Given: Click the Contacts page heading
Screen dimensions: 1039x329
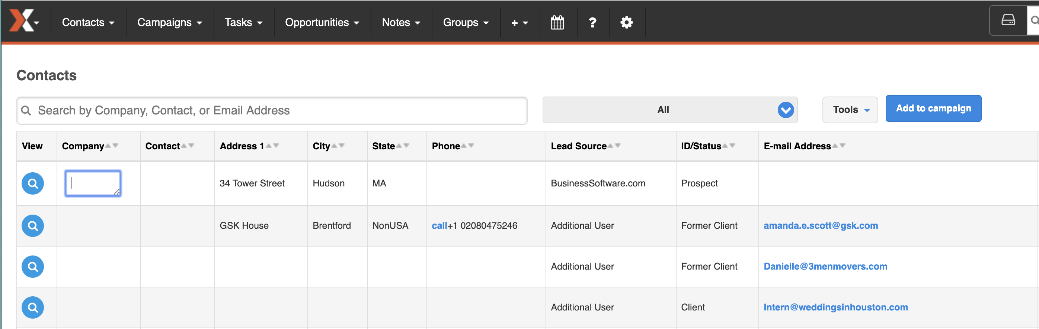Looking at the screenshot, I should [47, 75].
